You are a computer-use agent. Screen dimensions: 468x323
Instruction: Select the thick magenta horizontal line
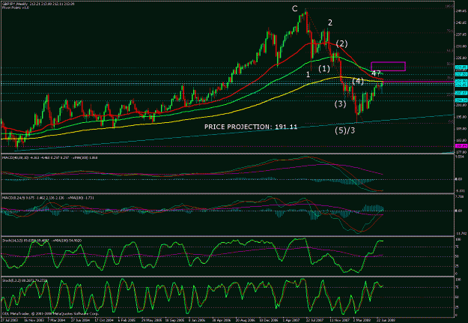pos(418,82)
